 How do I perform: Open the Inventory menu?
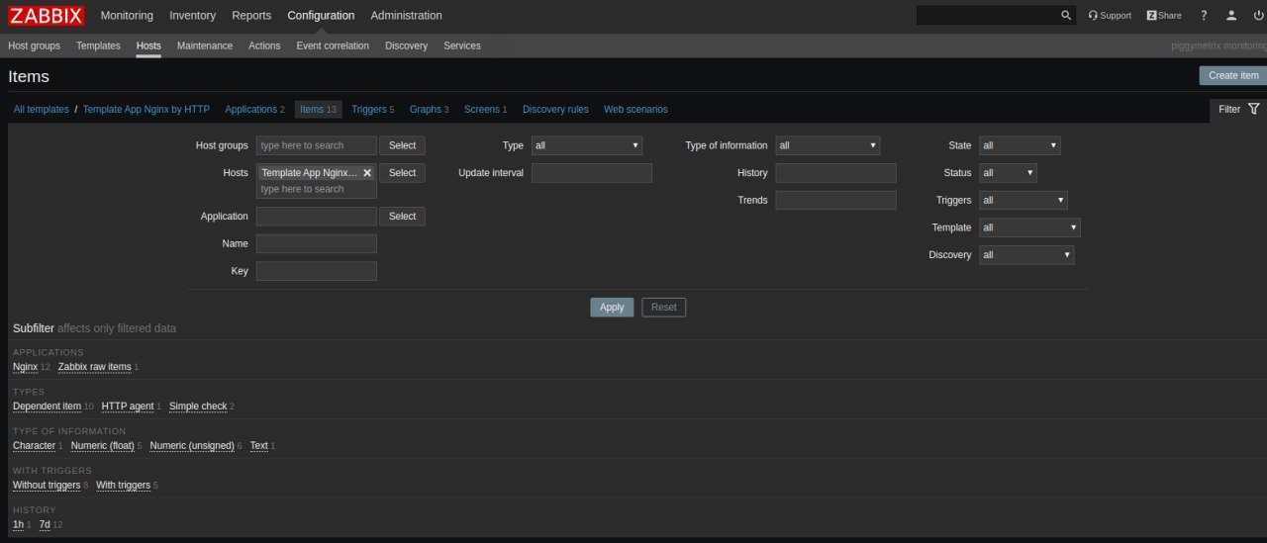pos(192,15)
